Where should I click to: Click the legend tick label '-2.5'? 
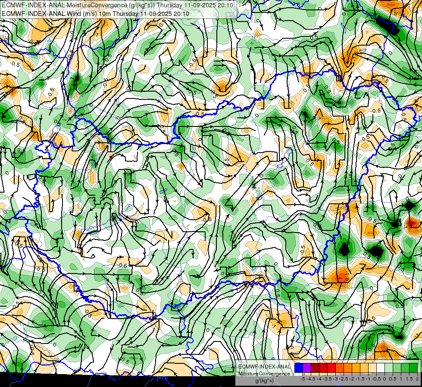click(344, 379)
